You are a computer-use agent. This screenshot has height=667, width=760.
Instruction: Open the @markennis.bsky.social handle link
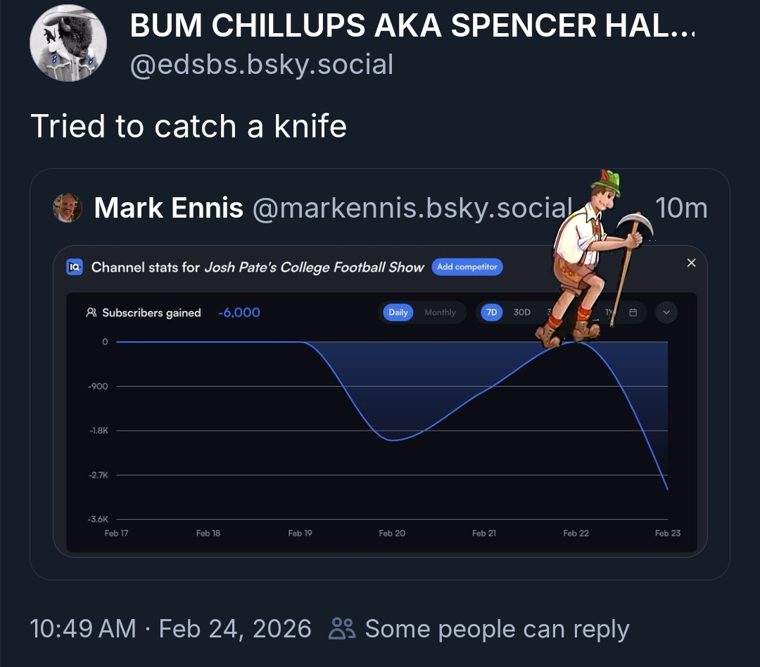tap(412, 208)
